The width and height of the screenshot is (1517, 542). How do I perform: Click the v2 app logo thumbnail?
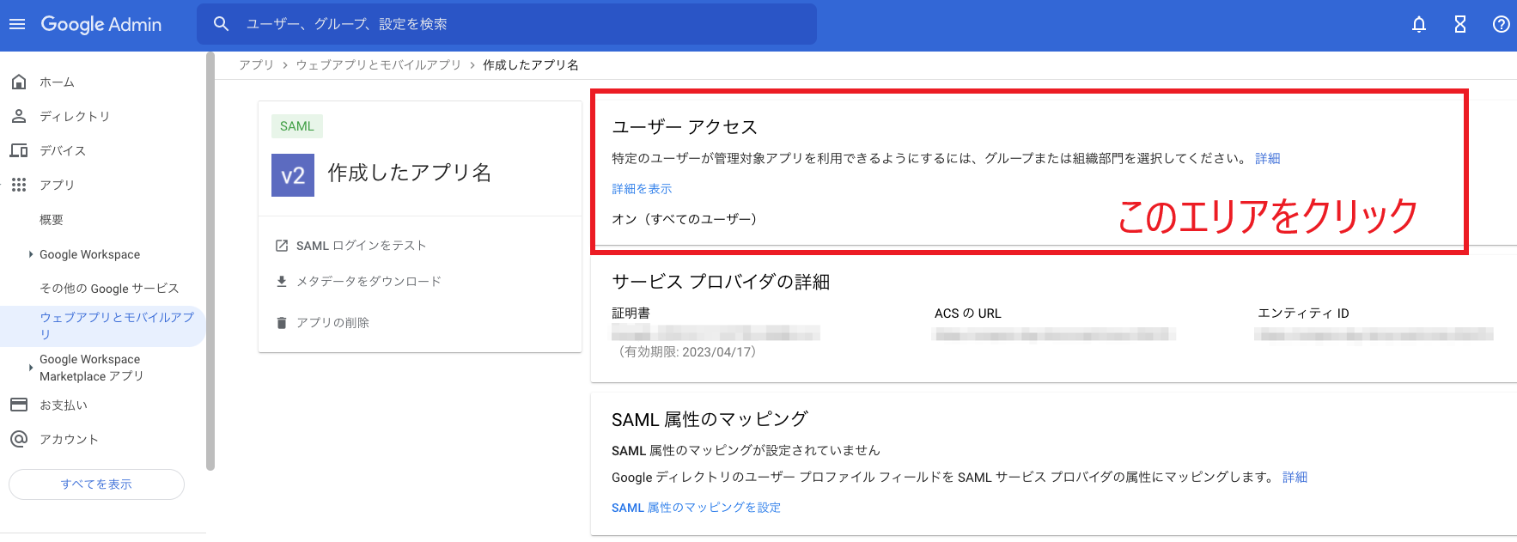click(293, 175)
